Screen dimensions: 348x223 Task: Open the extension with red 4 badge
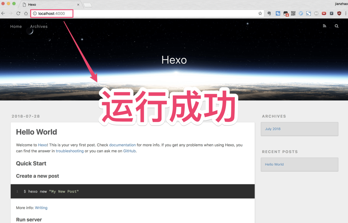tap(286, 13)
